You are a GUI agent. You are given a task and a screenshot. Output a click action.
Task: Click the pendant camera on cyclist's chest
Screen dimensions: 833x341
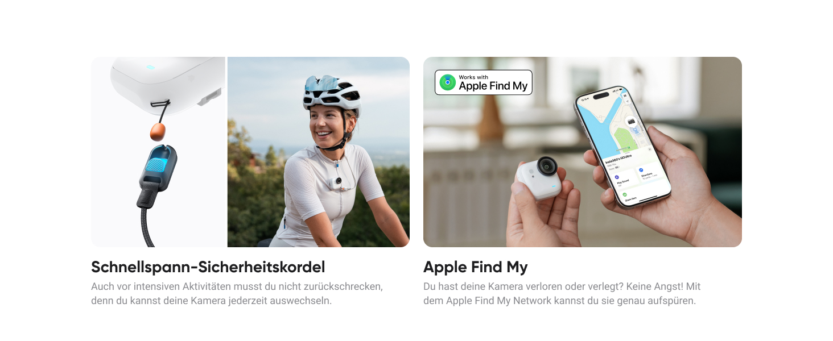[336, 182]
